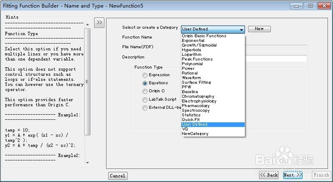Close the Fitting Function Builder window
The height and width of the screenshot is (182, 333).
coord(324,6)
